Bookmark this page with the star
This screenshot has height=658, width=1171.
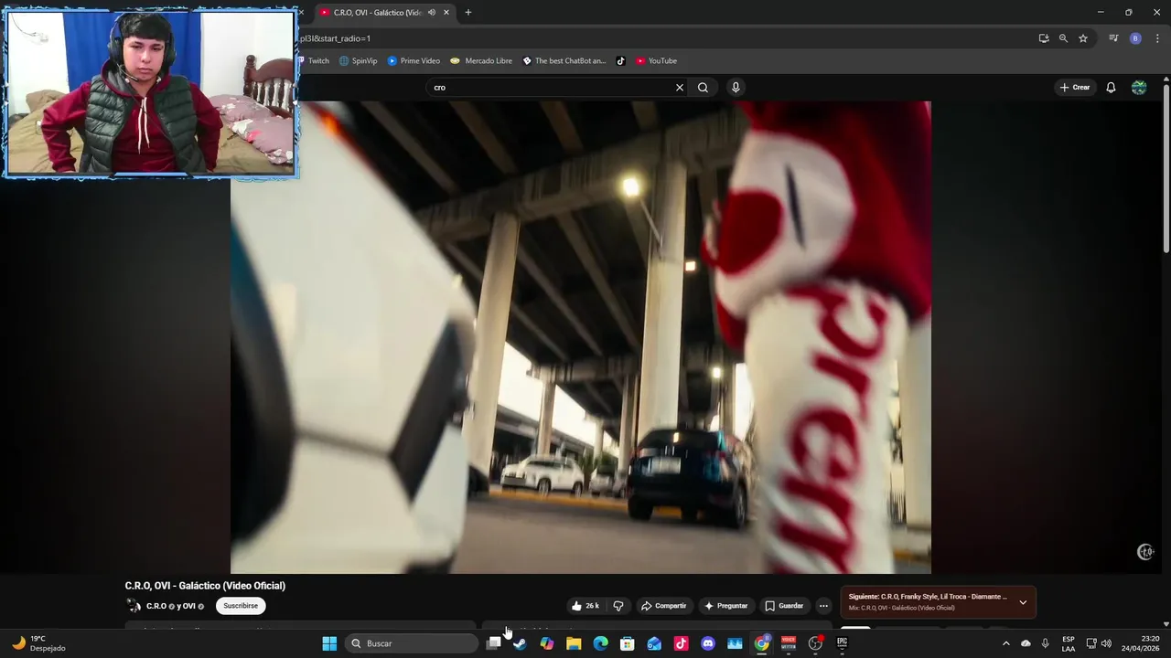click(1083, 38)
